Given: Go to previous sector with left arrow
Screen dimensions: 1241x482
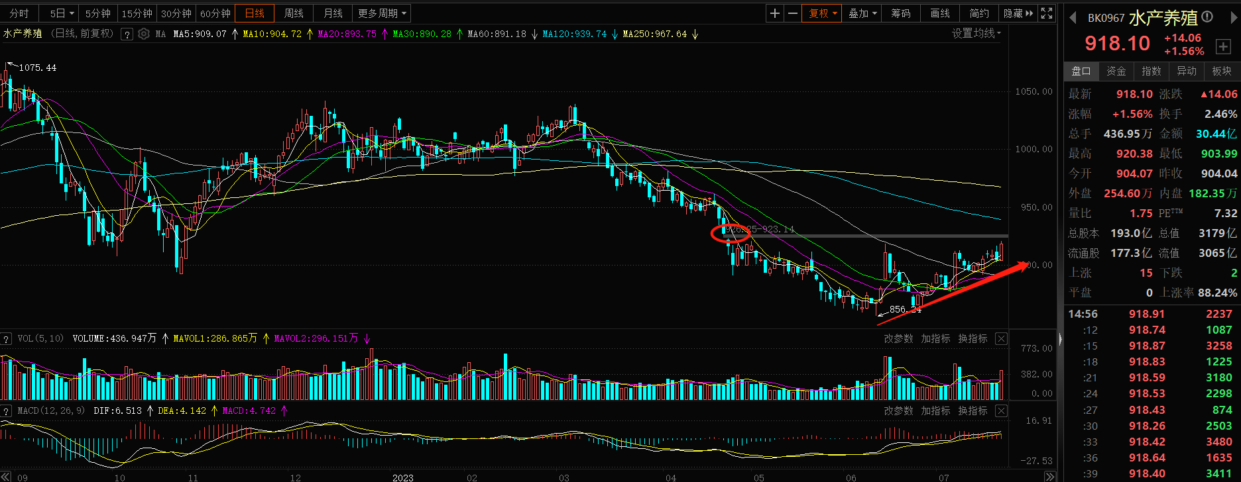Looking at the screenshot, I should (x=1072, y=18).
